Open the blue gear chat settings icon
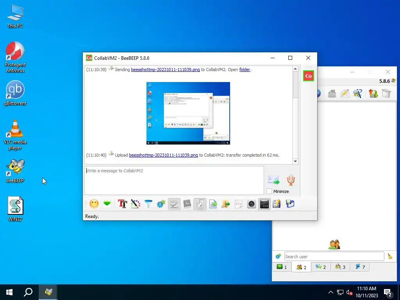Image resolution: width=400 pixels, height=300 pixels. (x=161, y=204)
